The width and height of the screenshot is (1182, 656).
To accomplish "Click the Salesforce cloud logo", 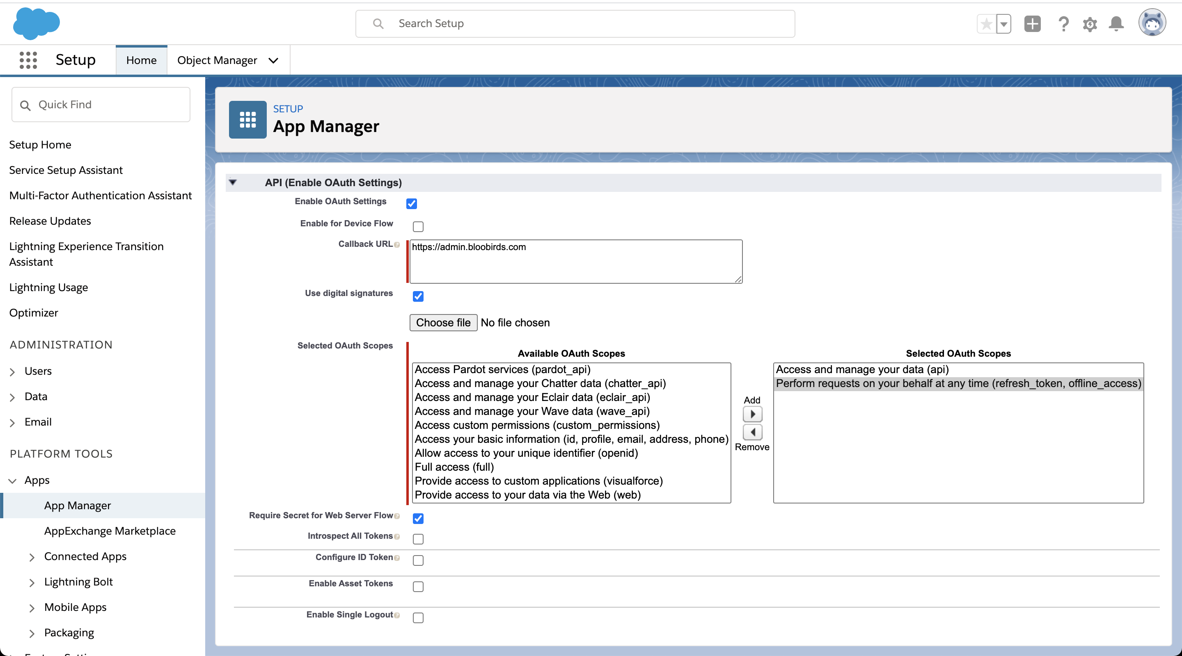I will [x=36, y=23].
